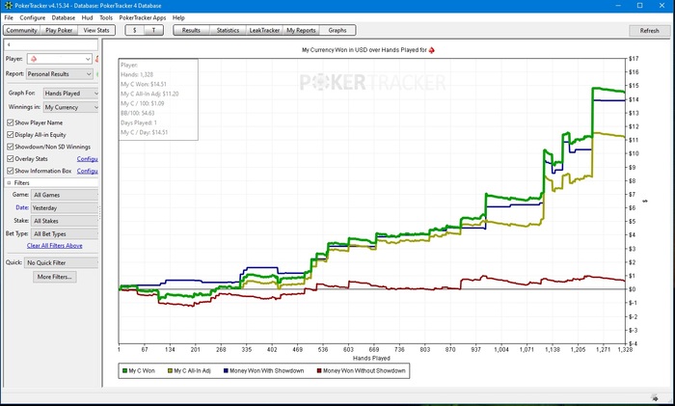675x406 pixels.
Task: Switch to the Graphs tab
Action: pos(337,30)
